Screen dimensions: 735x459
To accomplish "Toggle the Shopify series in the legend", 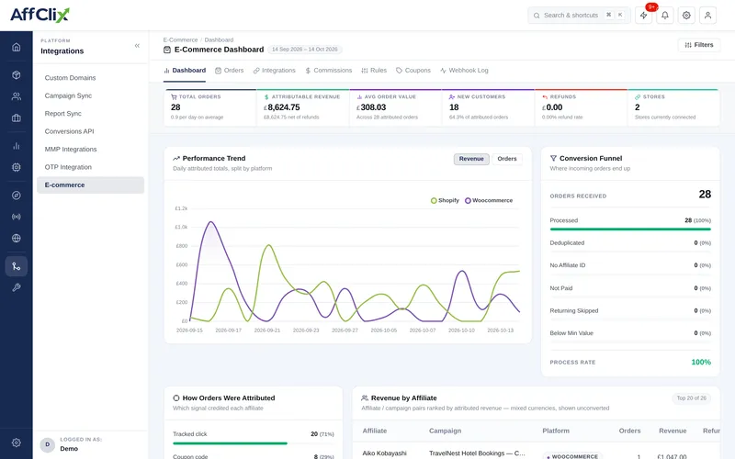I will (x=445, y=200).
